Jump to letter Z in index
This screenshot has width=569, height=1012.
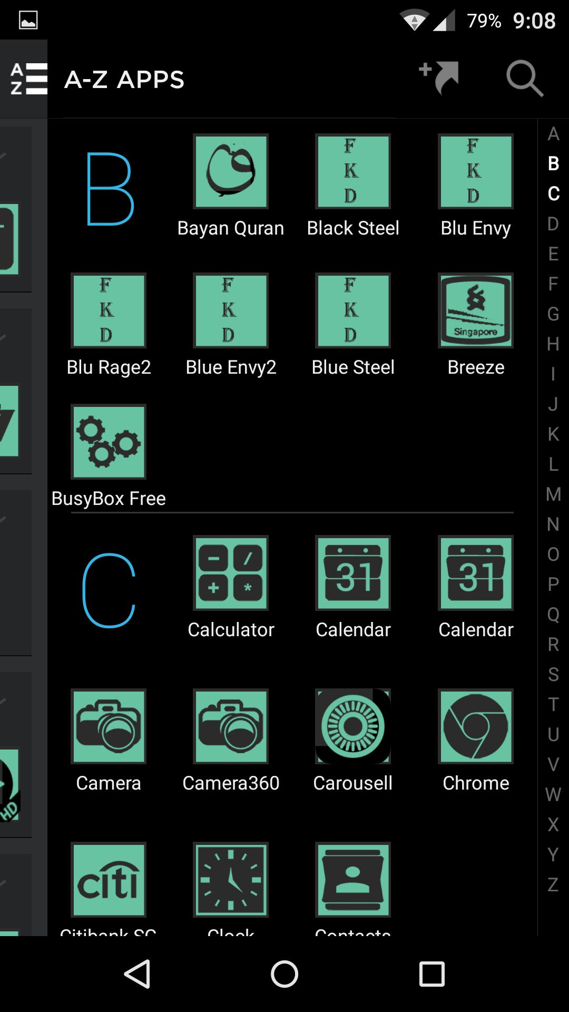pos(553,885)
